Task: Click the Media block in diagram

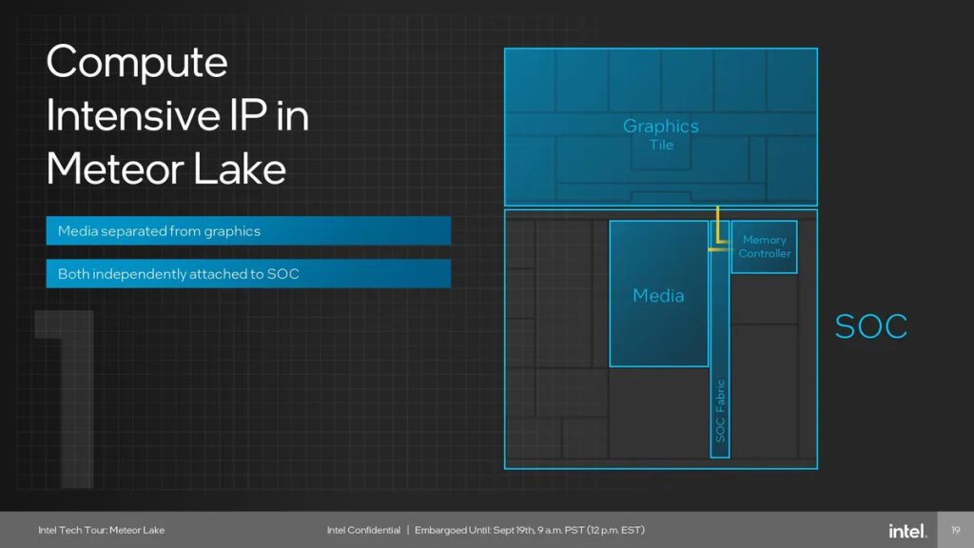Action: (658, 293)
